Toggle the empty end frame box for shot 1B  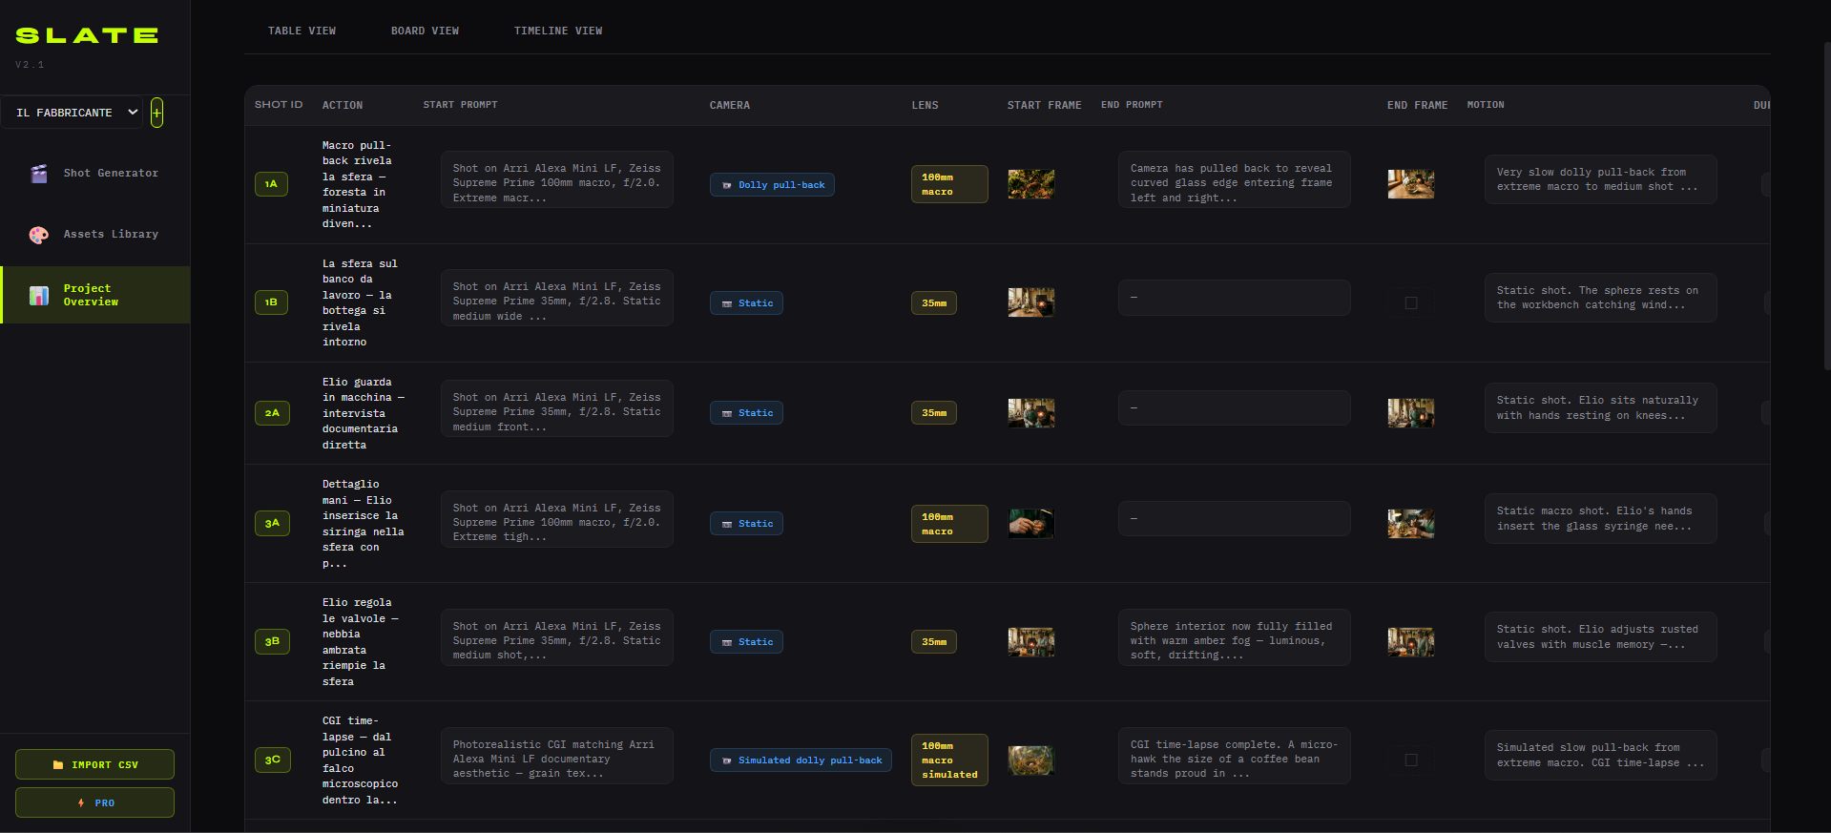coord(1411,303)
